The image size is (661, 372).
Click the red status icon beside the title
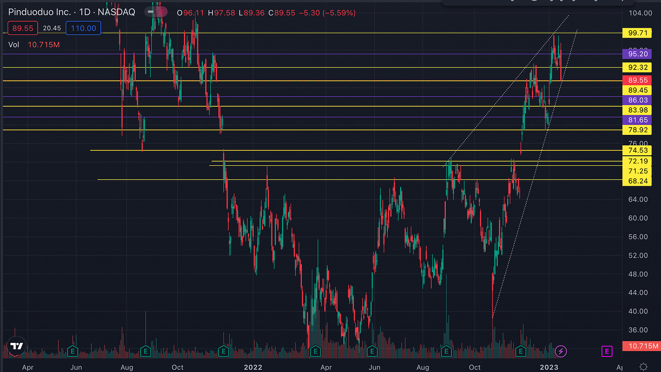tap(163, 12)
